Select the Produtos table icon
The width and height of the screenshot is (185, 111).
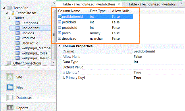[18, 38]
